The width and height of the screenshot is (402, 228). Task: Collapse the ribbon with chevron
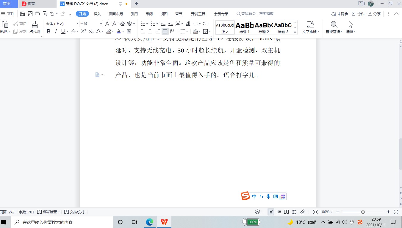pos(396,14)
